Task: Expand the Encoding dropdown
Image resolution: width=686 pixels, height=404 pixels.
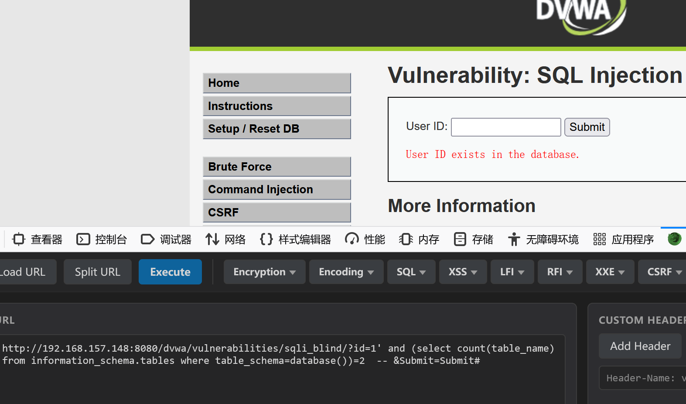Action: point(346,272)
